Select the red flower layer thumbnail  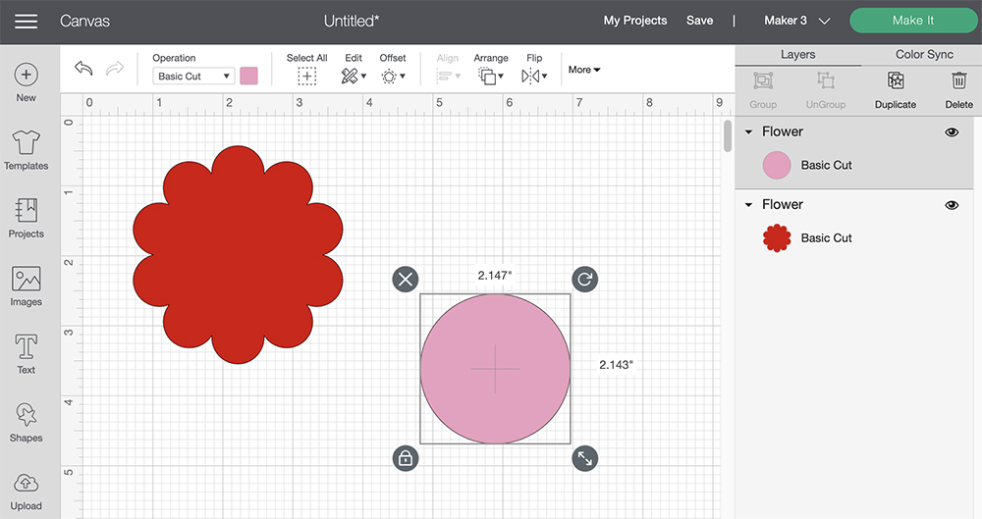point(777,237)
